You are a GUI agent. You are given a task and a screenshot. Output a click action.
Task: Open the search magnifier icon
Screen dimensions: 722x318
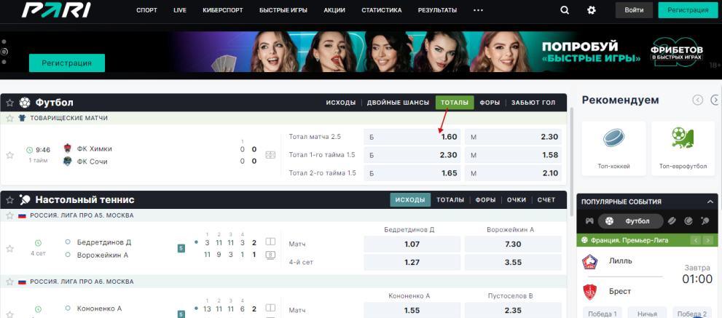tap(565, 10)
